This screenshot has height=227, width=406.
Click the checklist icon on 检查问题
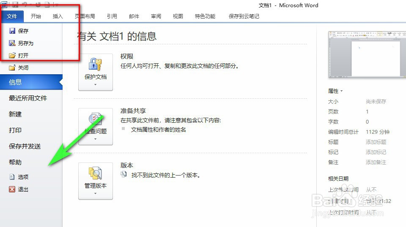(95, 119)
